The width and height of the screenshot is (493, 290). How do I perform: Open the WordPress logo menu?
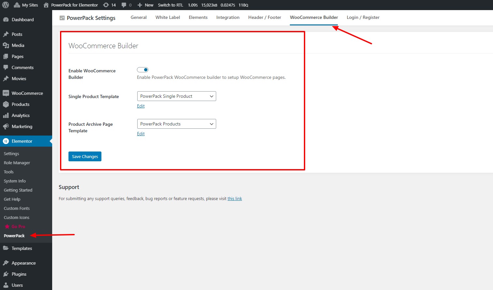5,5
